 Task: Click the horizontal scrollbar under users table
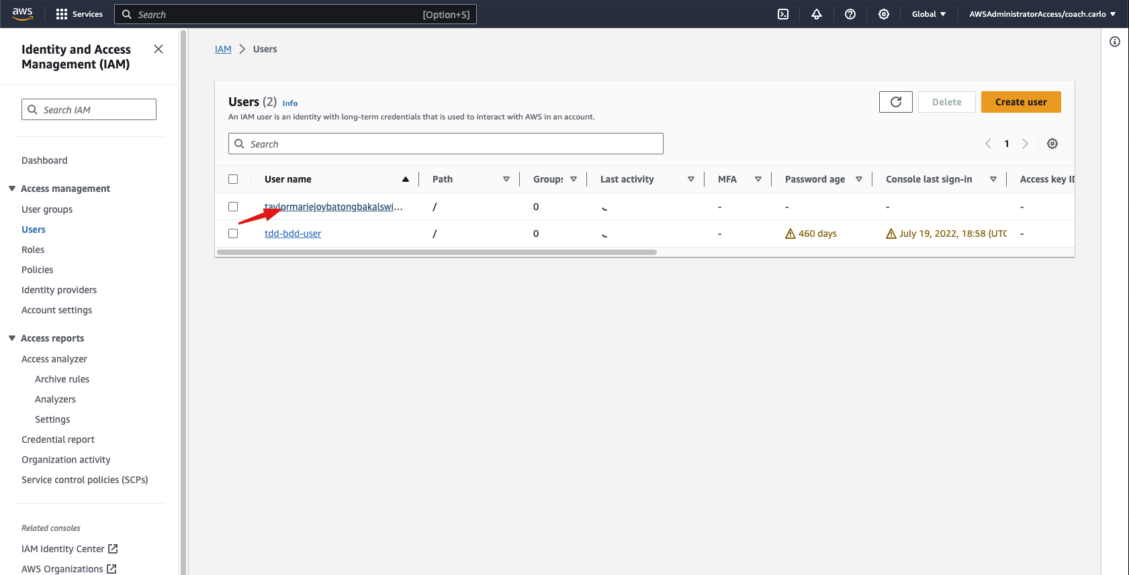coord(437,252)
